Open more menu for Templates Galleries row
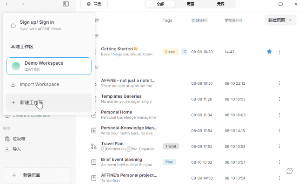This screenshot has width=304, height=188. point(279,99)
